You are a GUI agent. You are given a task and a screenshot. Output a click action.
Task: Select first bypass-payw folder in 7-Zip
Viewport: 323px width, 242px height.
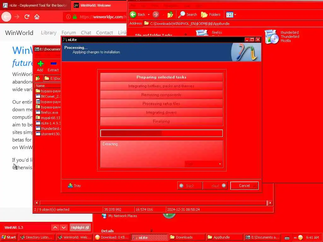pos(48,91)
